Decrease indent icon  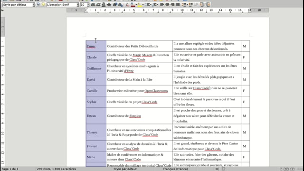coord(208,4)
